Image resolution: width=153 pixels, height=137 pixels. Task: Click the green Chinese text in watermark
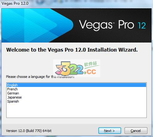click(91, 64)
